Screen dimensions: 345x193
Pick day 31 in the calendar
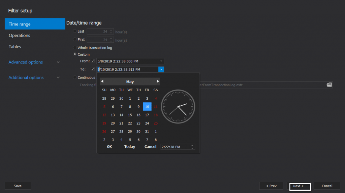coord(147,132)
